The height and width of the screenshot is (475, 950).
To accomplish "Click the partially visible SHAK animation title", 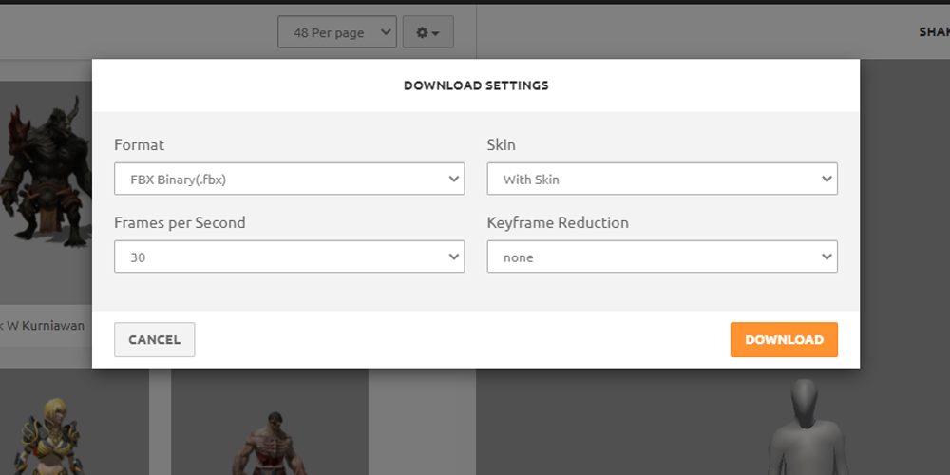I will (933, 32).
